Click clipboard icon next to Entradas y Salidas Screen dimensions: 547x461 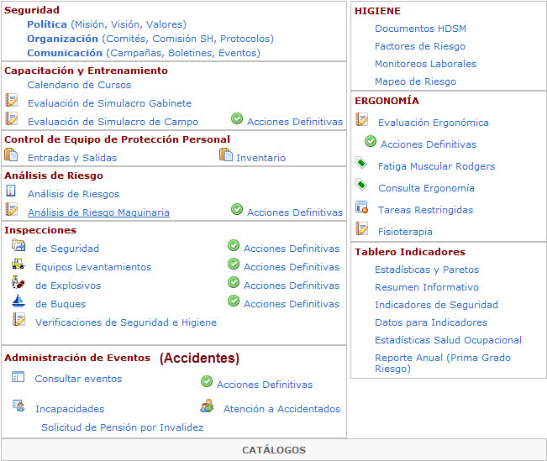point(11,155)
